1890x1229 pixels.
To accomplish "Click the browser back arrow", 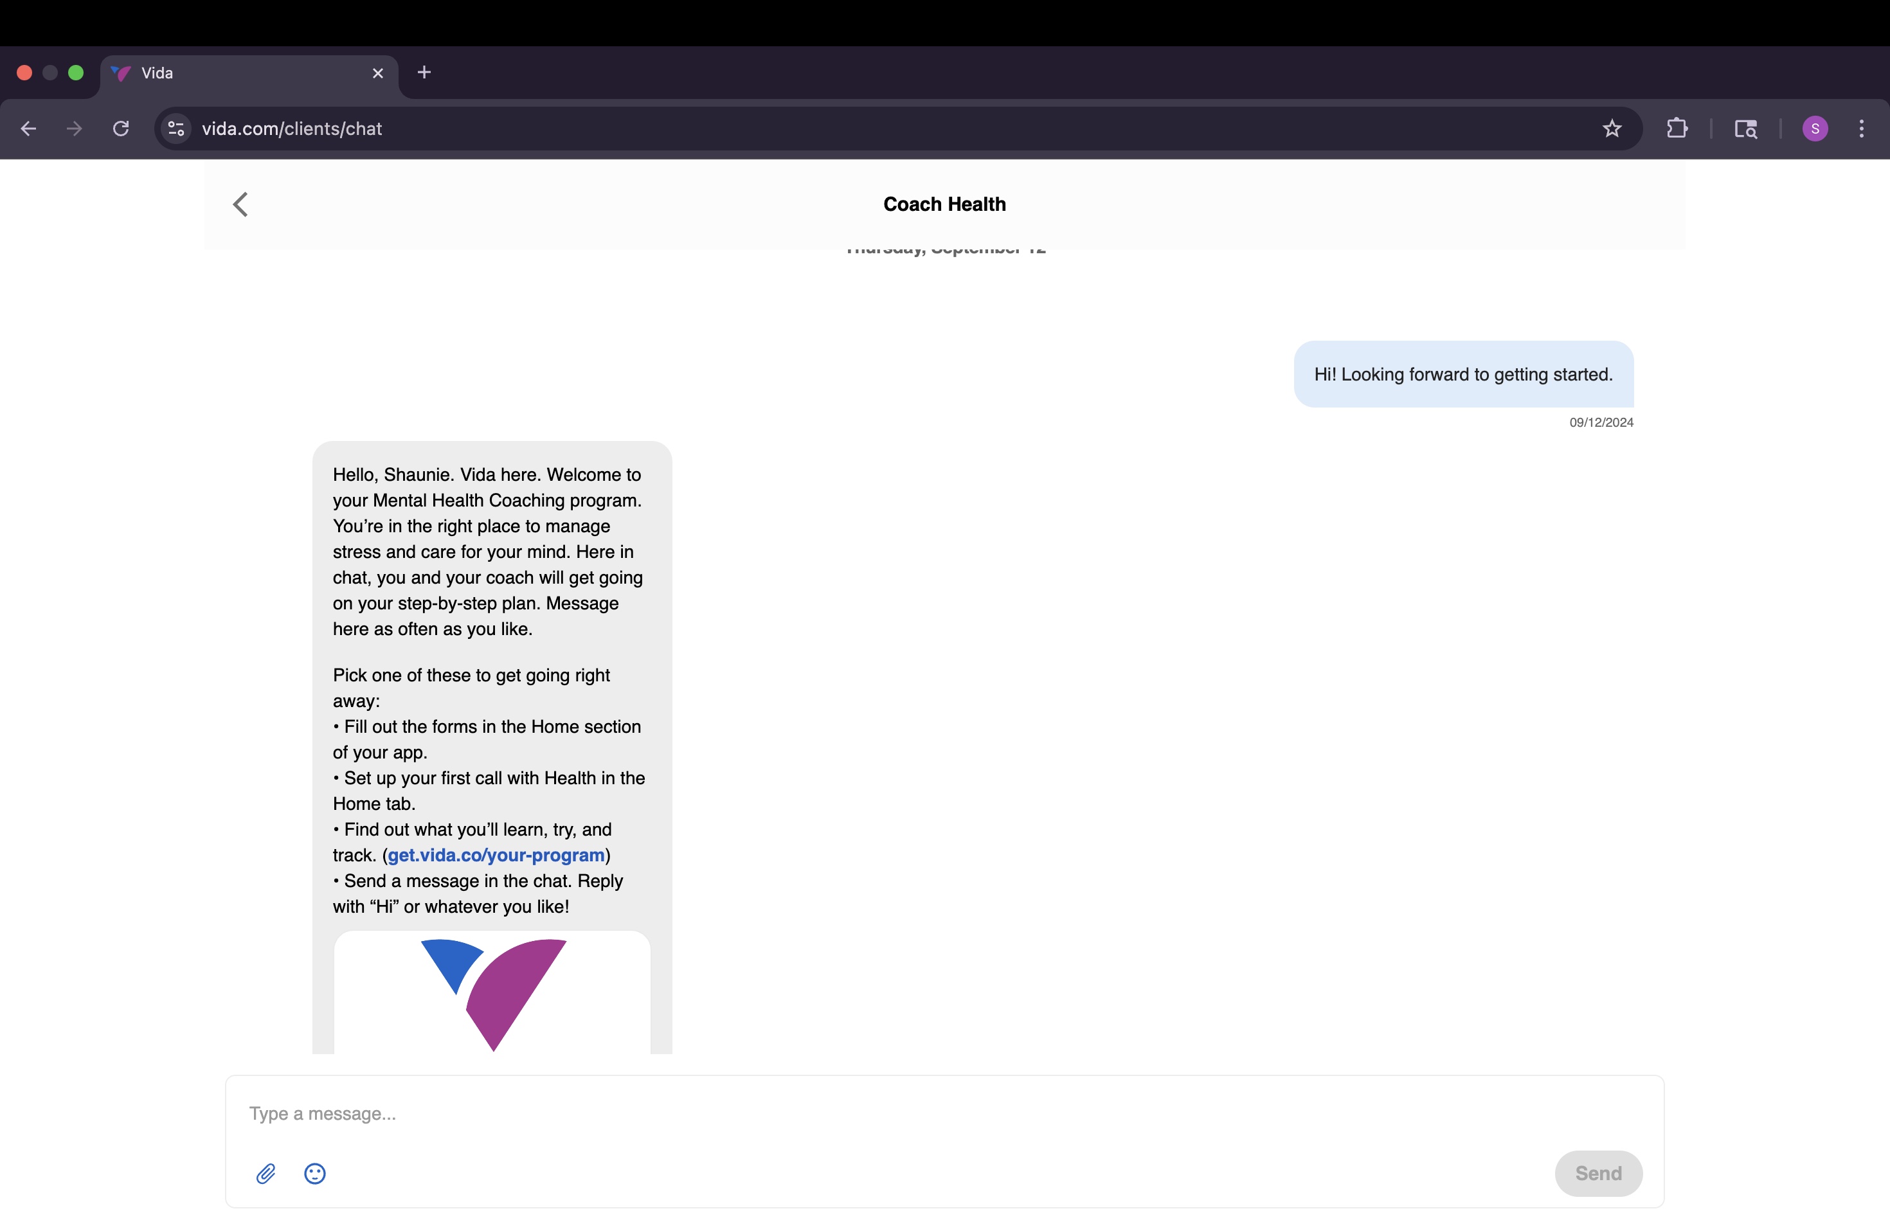I will 28,129.
